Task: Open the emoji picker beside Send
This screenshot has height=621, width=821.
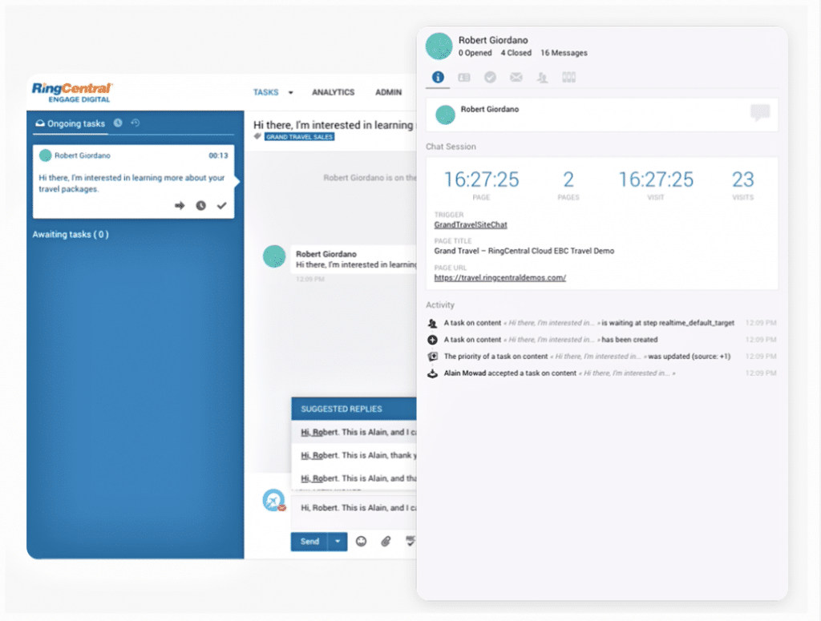Action: 362,542
